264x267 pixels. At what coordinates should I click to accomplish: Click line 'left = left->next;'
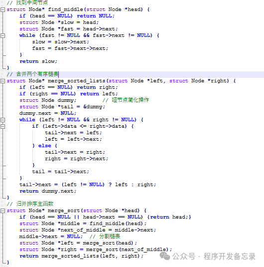(x=73, y=139)
